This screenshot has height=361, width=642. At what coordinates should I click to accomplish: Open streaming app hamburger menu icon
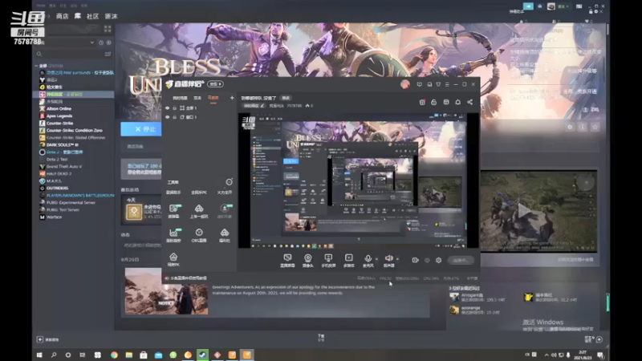(x=447, y=84)
